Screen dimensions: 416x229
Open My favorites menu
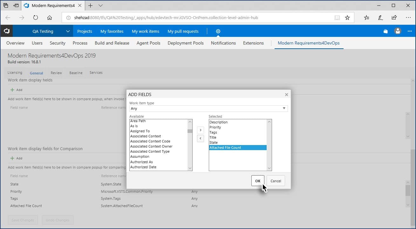[112, 31]
